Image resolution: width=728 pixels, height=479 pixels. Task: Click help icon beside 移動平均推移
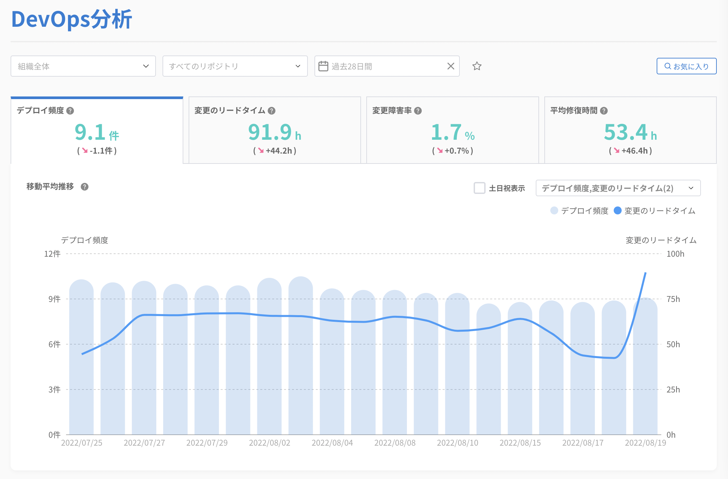[85, 187]
